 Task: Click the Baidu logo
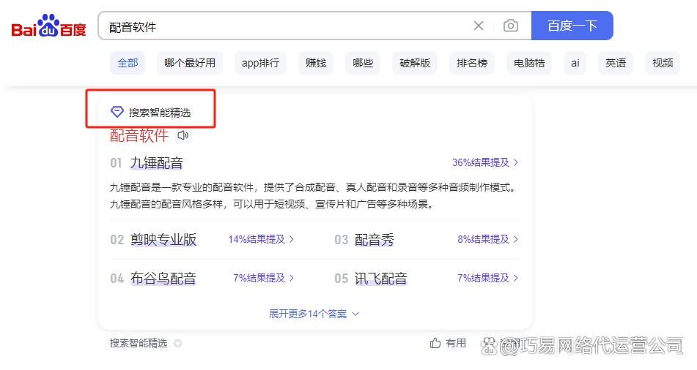tap(48, 27)
